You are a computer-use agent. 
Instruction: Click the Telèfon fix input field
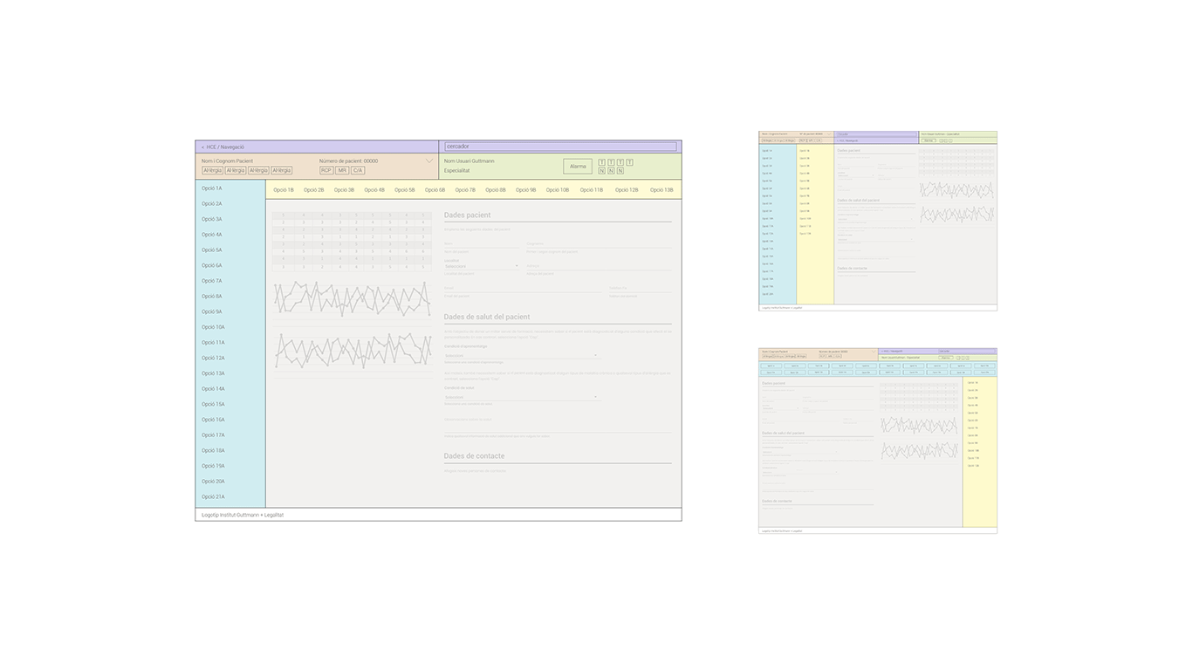coord(641,289)
